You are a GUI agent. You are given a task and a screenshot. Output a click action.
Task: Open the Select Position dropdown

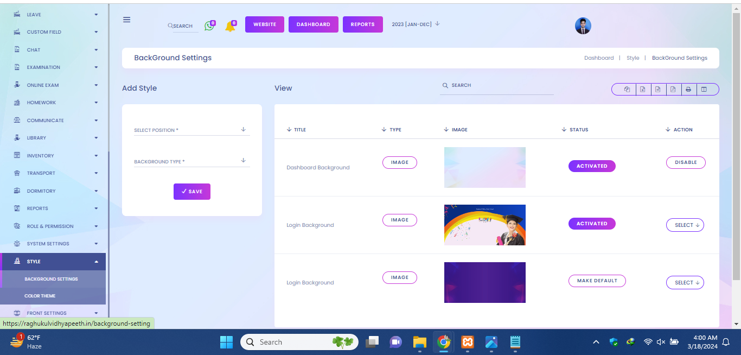tap(191, 130)
